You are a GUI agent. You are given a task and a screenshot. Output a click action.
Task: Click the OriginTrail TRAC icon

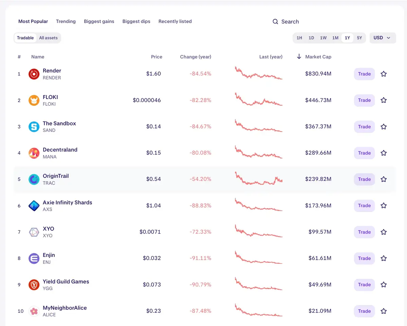[33, 179]
